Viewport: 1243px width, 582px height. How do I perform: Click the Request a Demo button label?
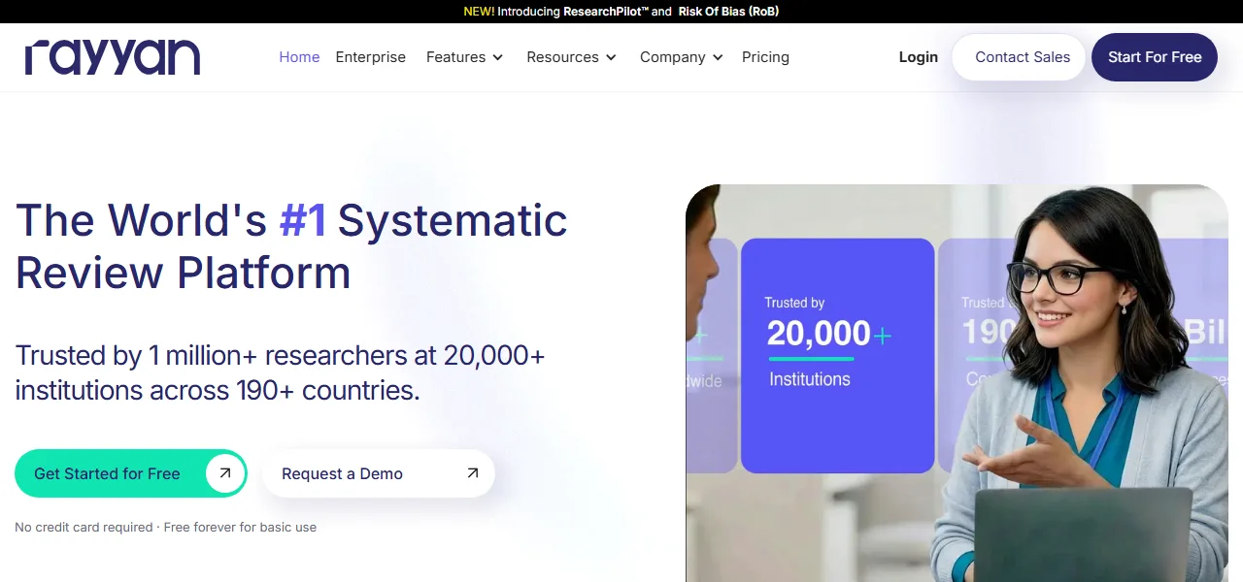(342, 473)
